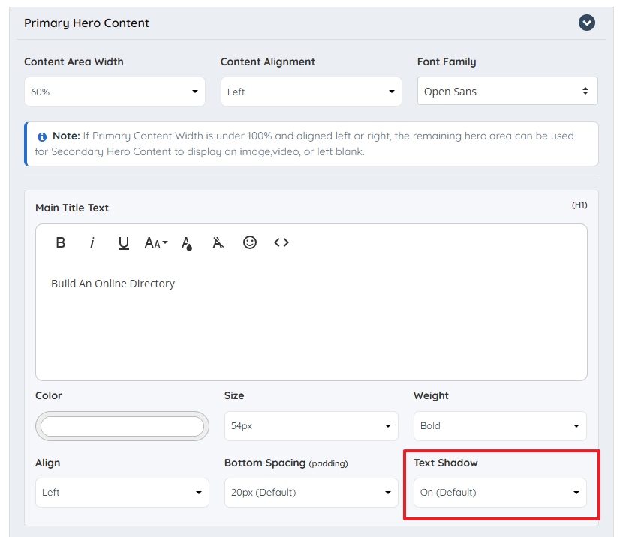Click the Weight label
623x537 pixels.
click(x=431, y=396)
